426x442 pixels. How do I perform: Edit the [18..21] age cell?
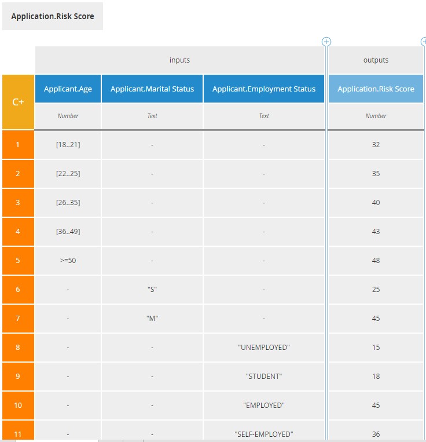[x=68, y=145]
